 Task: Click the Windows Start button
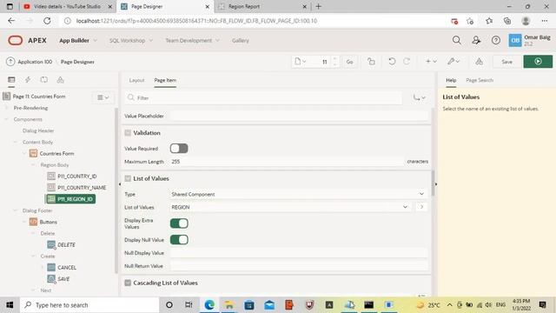pos(10,305)
